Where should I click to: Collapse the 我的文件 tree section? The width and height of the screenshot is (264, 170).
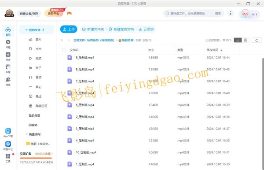tap(26, 30)
